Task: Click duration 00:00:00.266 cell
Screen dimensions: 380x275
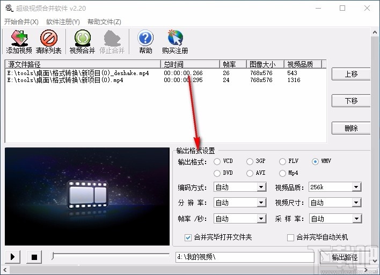Action: (183, 73)
